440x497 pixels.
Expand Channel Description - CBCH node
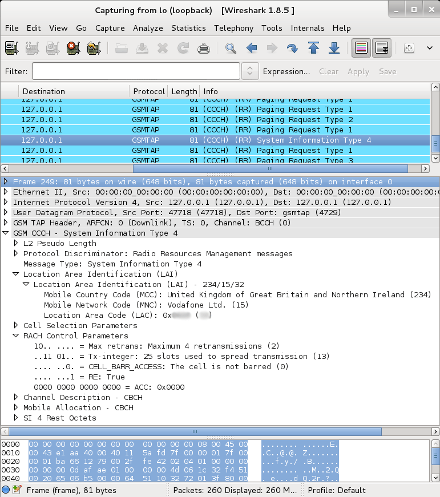(x=16, y=397)
